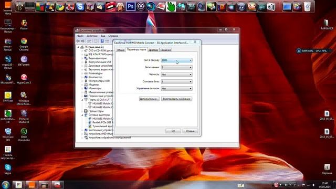The image size is (336, 189).
Task: Select the Realtek PCIe GBE adapter
Action: point(103,122)
